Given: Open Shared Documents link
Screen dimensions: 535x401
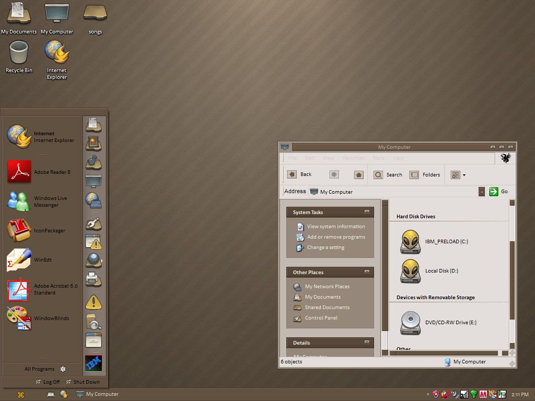Looking at the screenshot, I should coord(321,308).
